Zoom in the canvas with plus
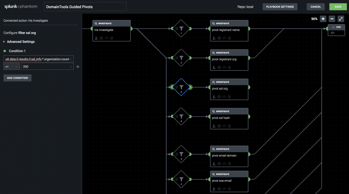The image size is (349, 194). [323, 19]
